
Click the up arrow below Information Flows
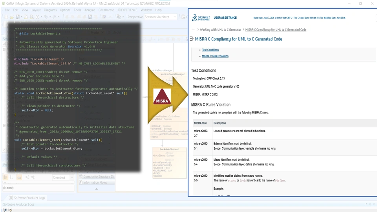click(x=97, y=189)
